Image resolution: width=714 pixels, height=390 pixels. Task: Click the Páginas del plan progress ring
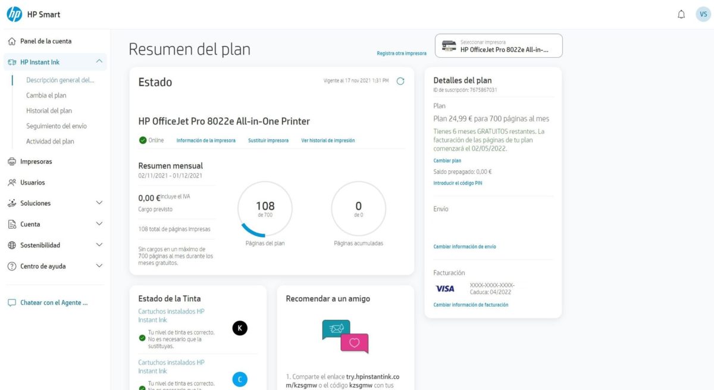265,208
